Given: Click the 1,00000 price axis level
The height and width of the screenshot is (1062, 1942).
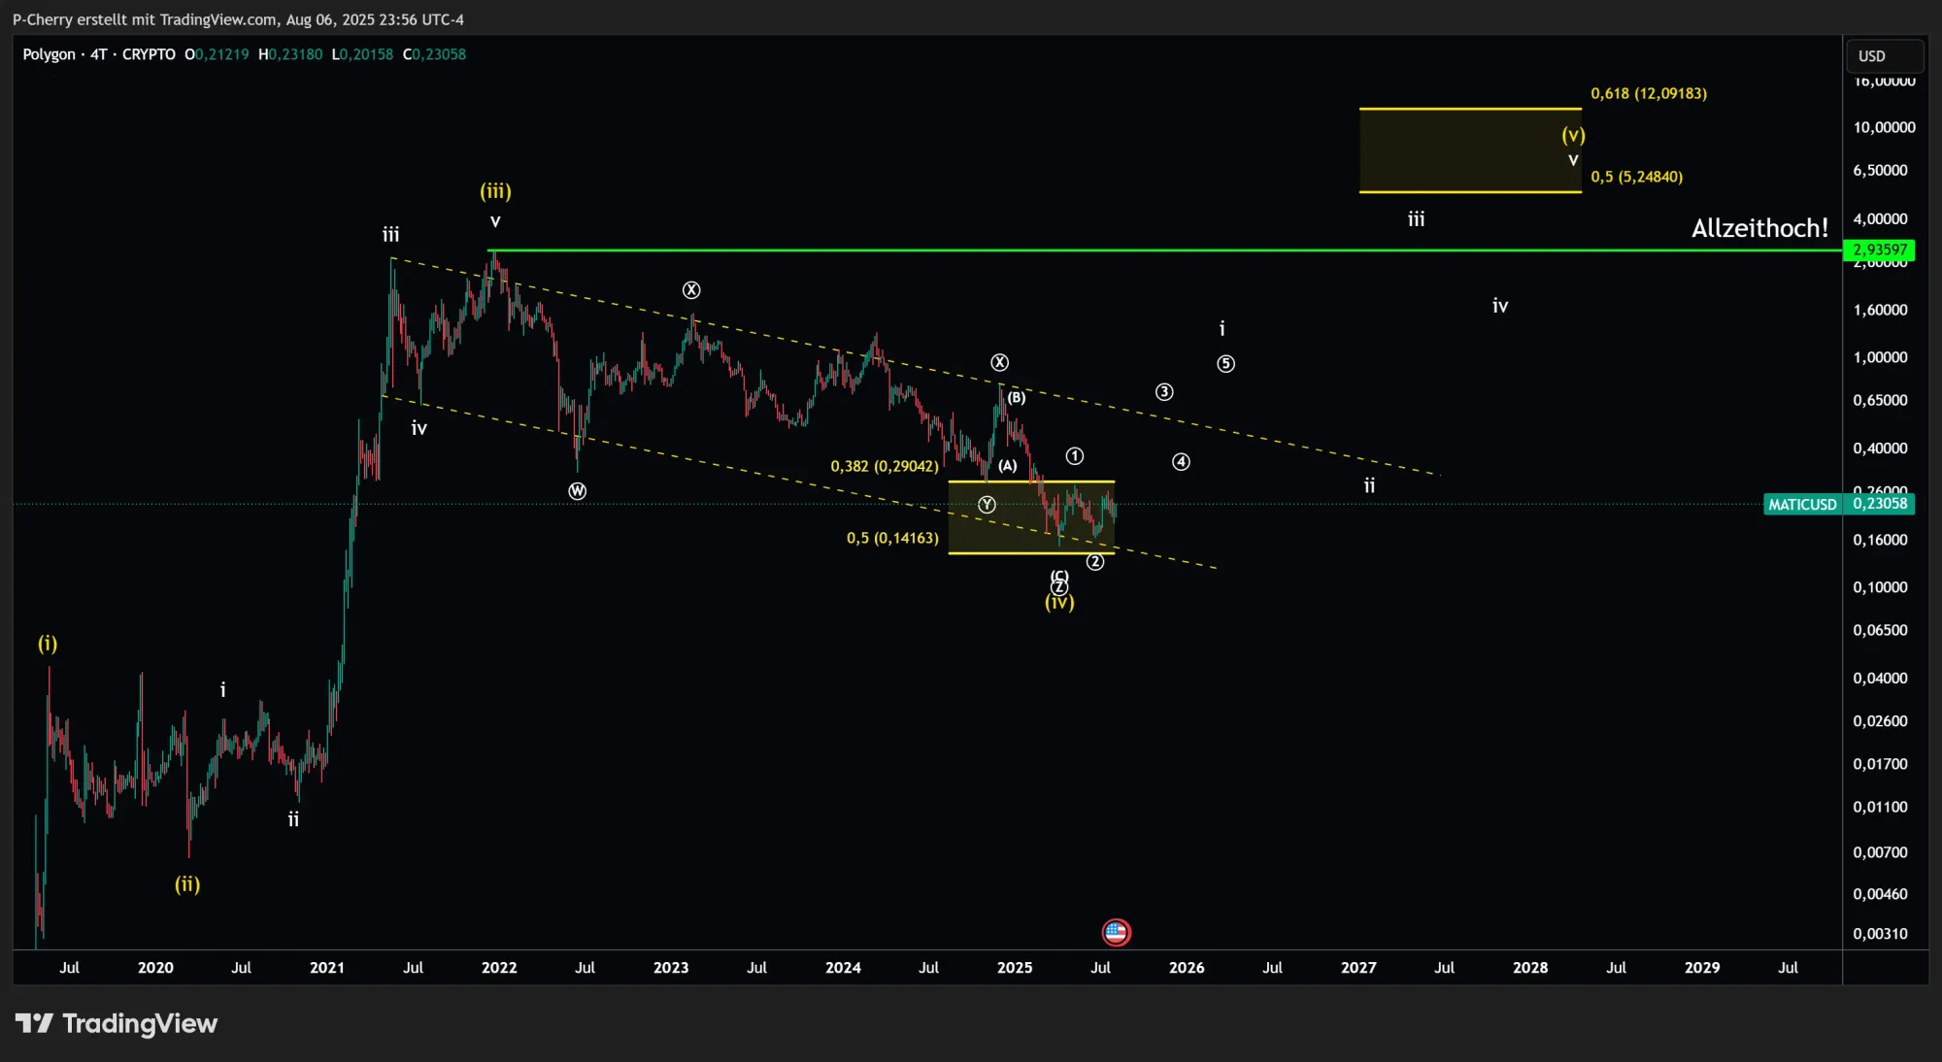Looking at the screenshot, I should click(1881, 357).
